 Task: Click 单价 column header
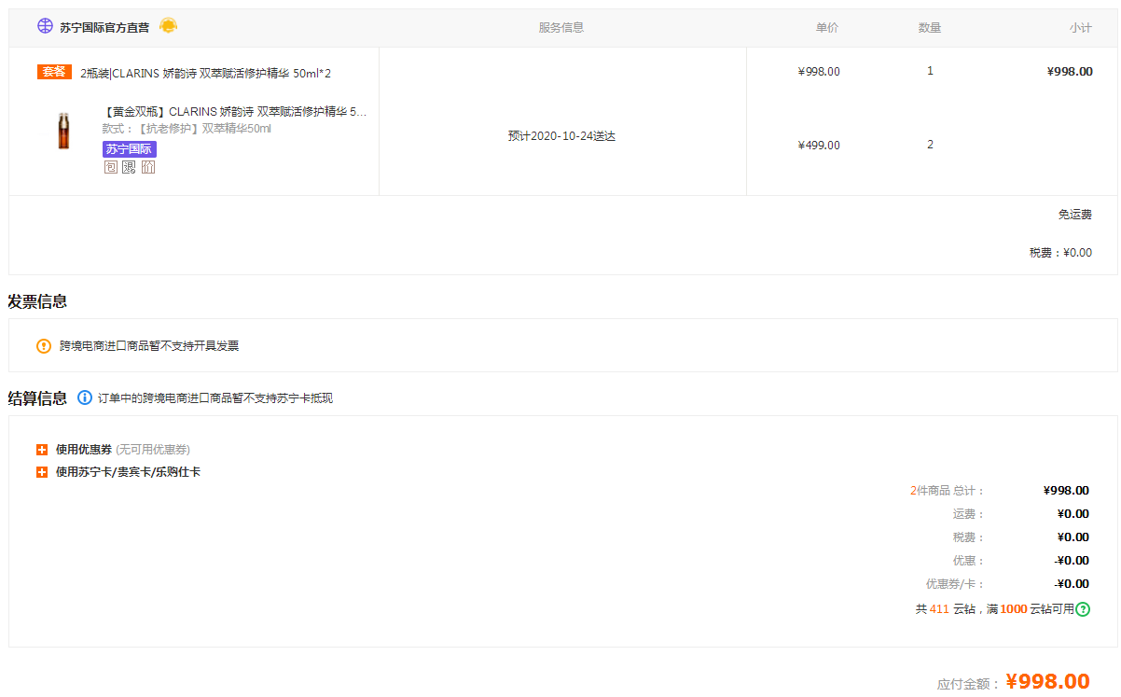[827, 28]
